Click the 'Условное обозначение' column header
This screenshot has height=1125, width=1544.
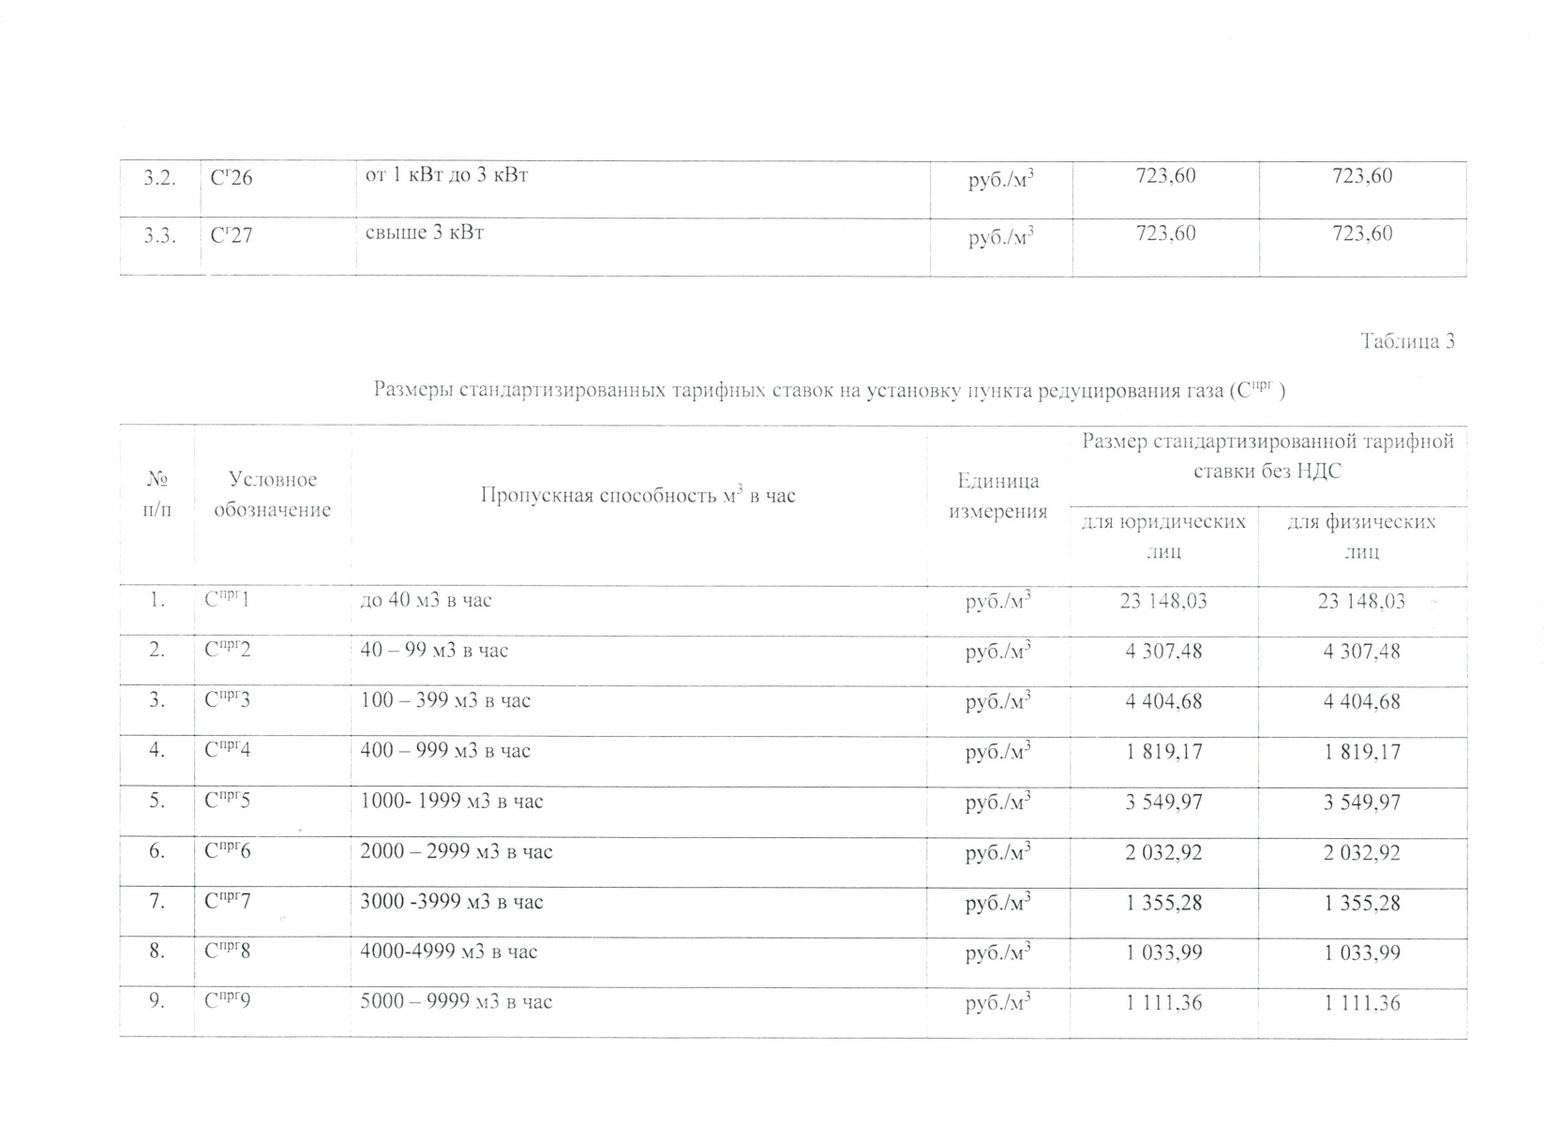272,494
